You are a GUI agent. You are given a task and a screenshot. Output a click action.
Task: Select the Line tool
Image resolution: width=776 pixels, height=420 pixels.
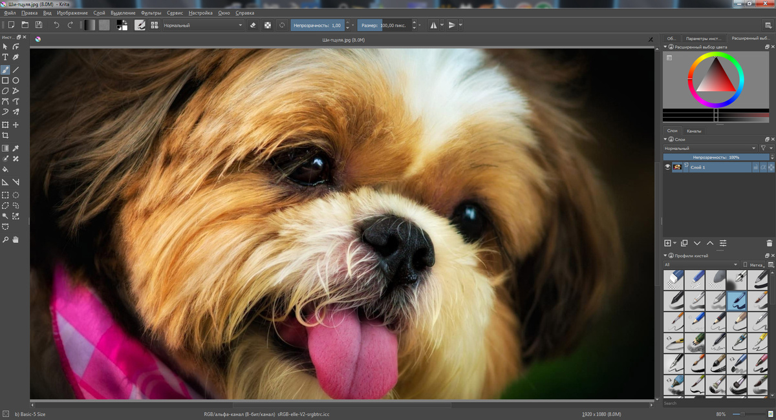[x=16, y=69]
